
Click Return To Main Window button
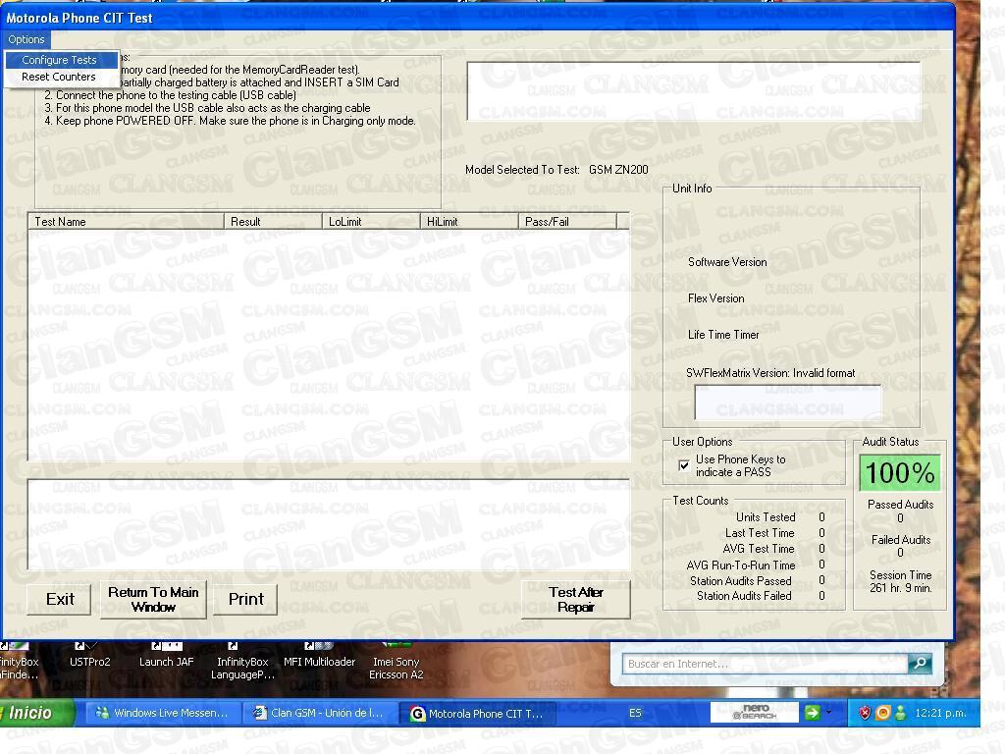click(153, 599)
